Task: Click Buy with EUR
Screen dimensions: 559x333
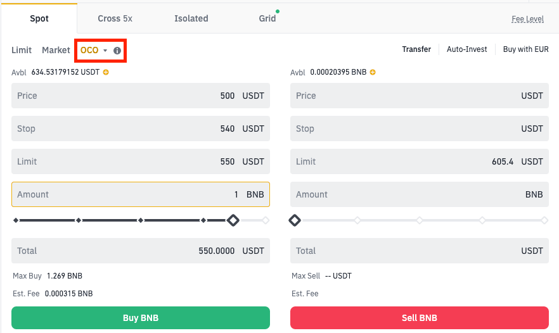Action: [x=526, y=49]
